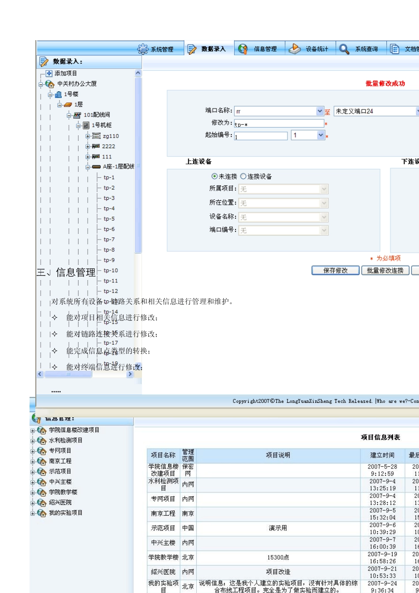Click the 南京工程 project icon
Viewport: 419px width, 593px height.
click(42, 461)
